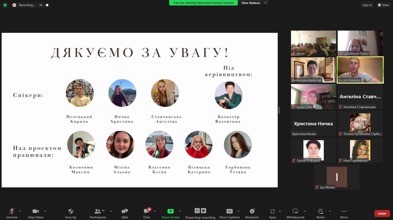Expand the chevron next to Whiteboards
Image resolution: width=393 pixels, height=220 pixels.
coord(305,211)
